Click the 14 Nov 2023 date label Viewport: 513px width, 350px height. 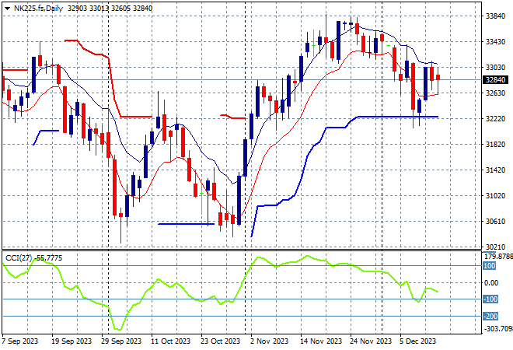click(x=323, y=341)
